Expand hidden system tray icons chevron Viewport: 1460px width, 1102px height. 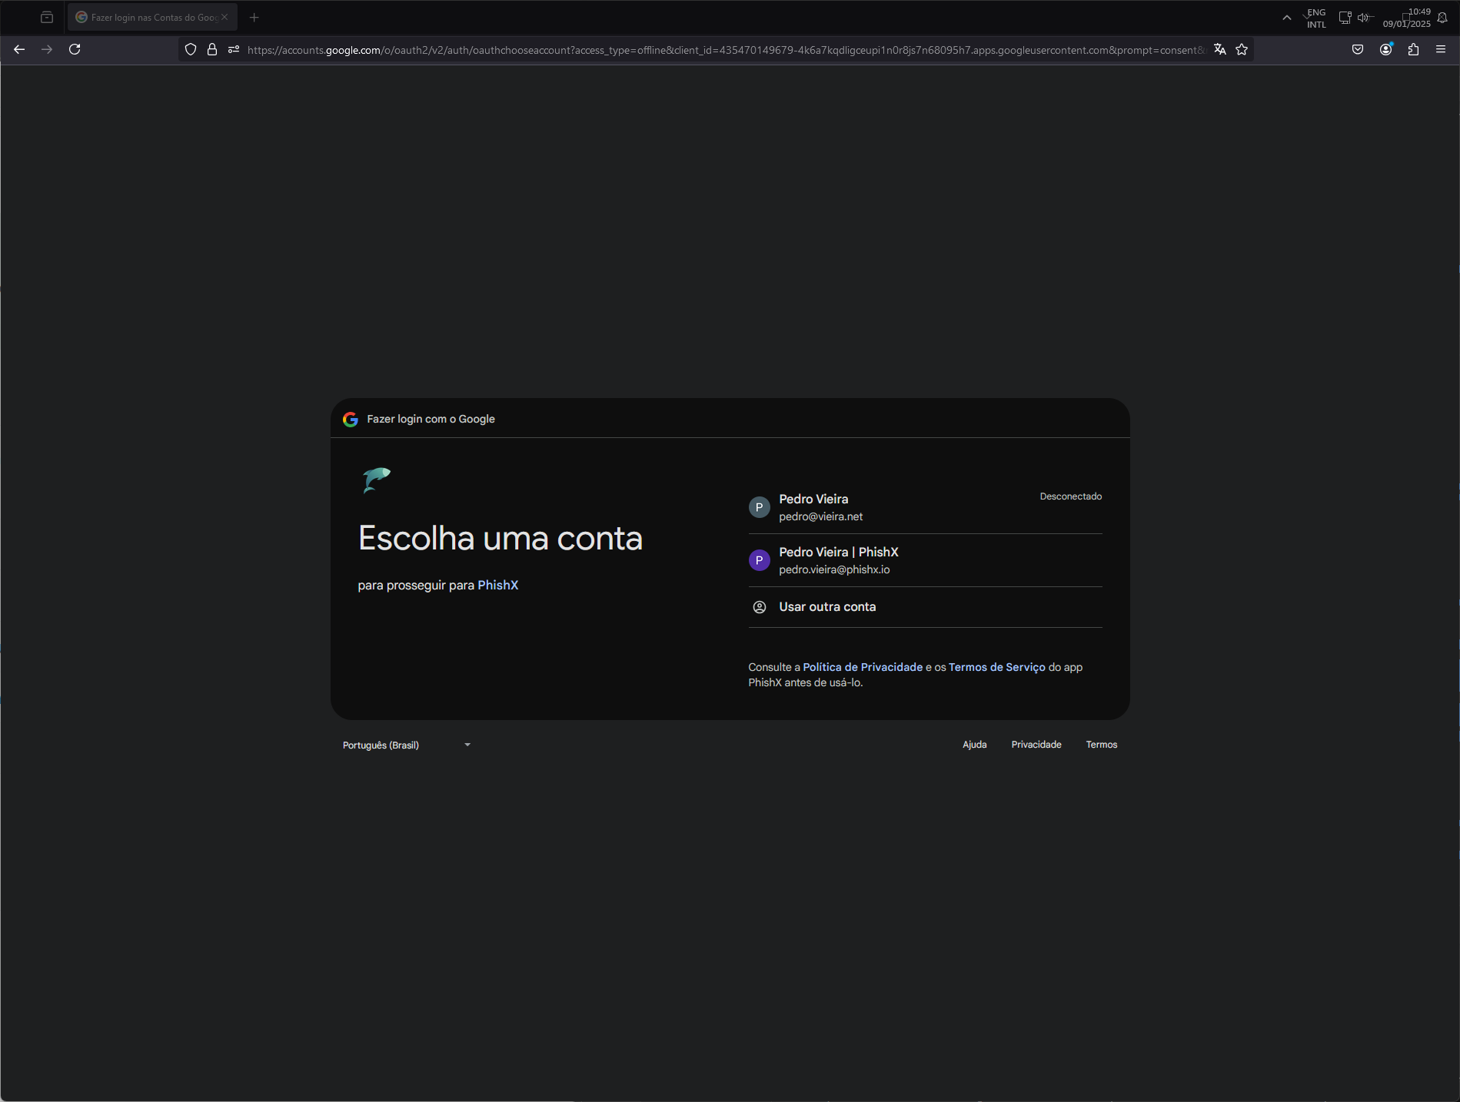pos(1286,18)
